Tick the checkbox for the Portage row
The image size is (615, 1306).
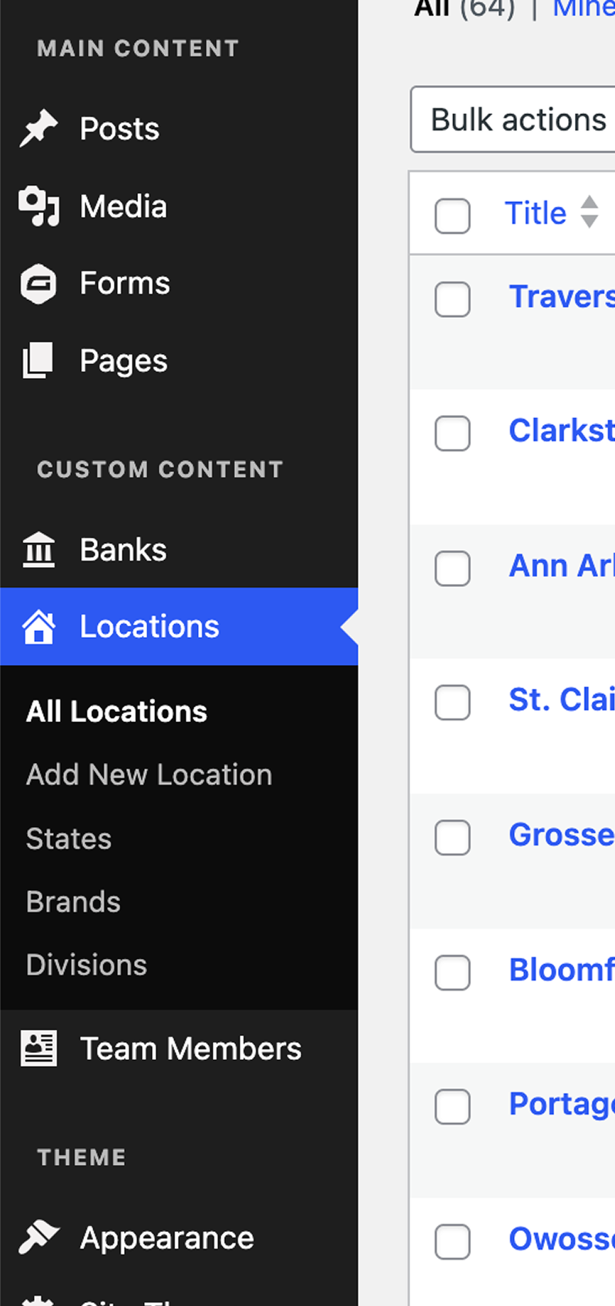pyautogui.click(x=452, y=1107)
